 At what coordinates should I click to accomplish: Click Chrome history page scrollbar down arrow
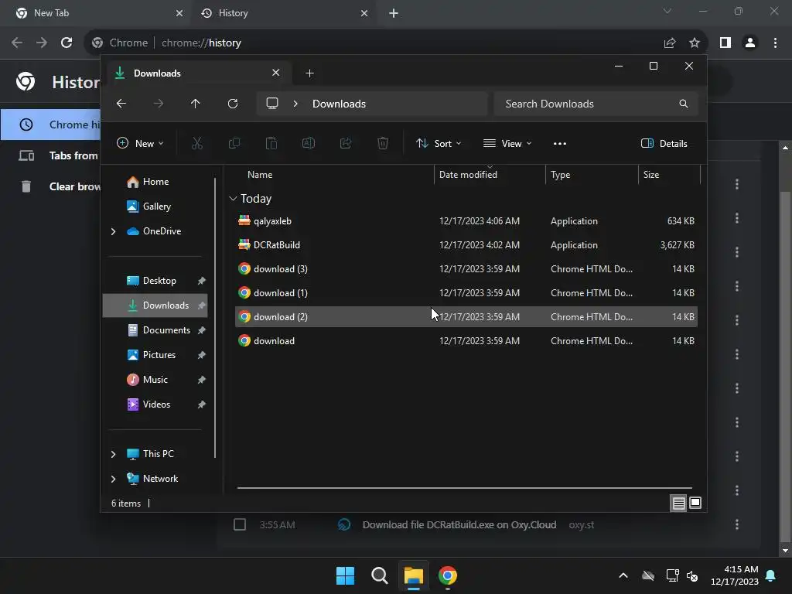[785, 551]
